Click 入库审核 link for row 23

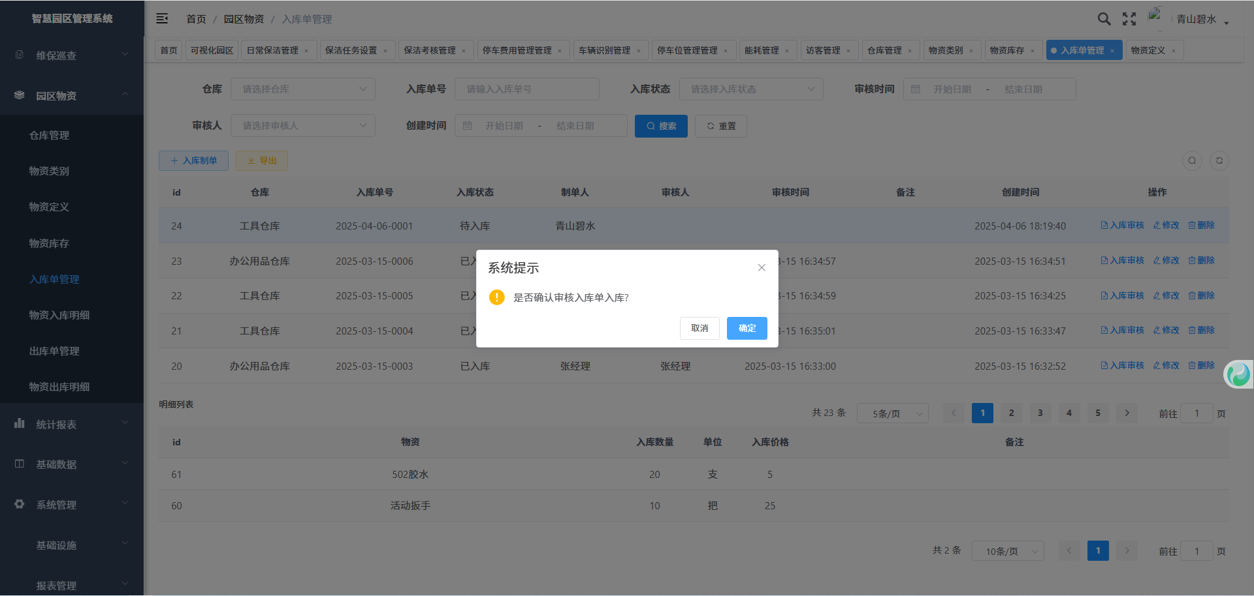1123,260
